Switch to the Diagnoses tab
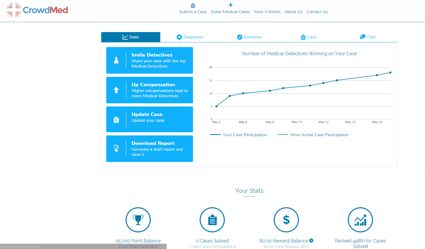 click(190, 37)
